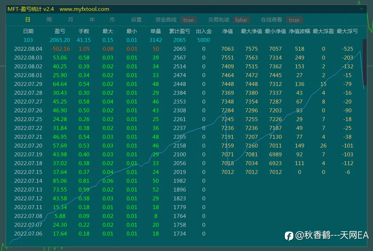Click the 出入金 column header
The height and width of the screenshot is (251, 373).
[204, 31]
